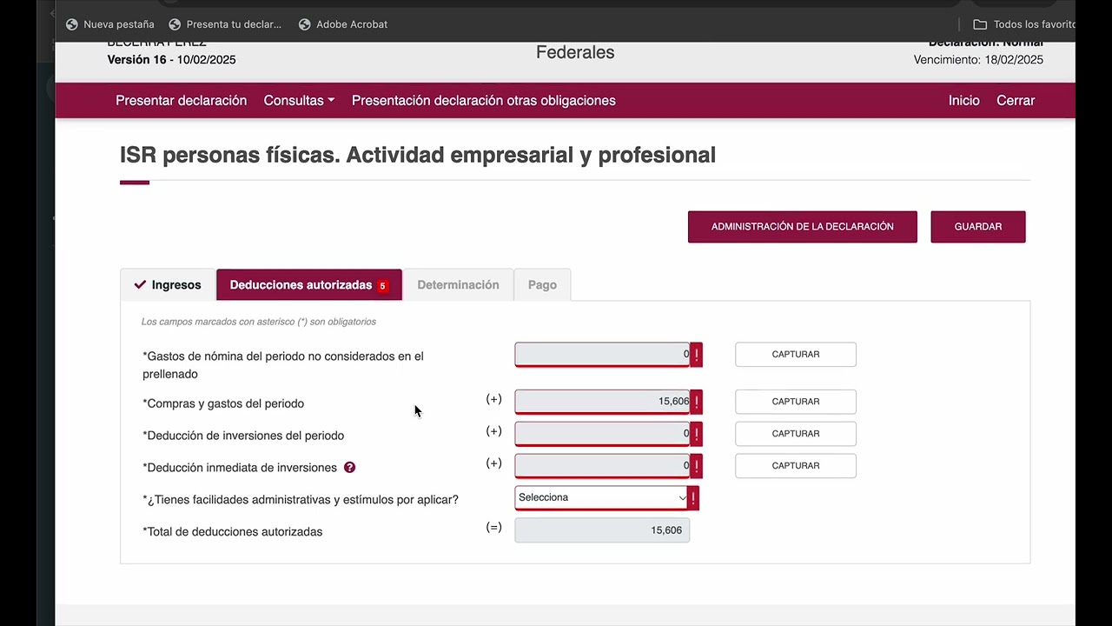
Task: Open the Nueva pestaña bookmark
Action: tap(110, 24)
